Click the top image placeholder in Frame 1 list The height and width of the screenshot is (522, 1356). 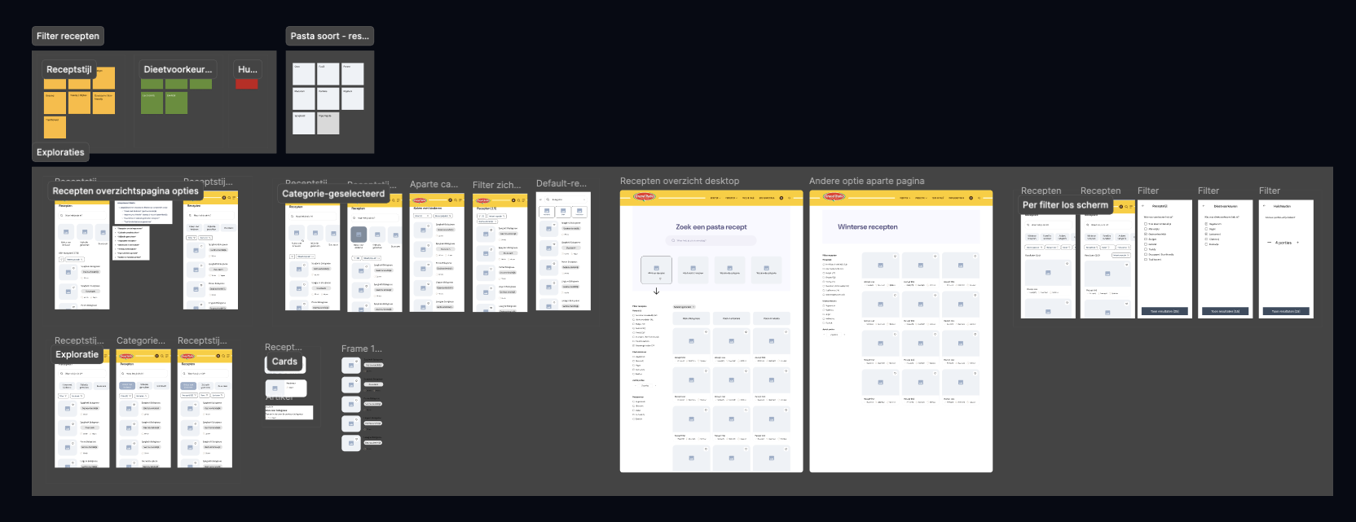351,366
